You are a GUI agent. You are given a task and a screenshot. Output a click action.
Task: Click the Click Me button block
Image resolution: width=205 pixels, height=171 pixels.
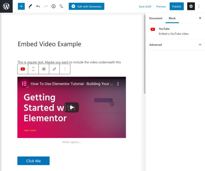click(34, 161)
